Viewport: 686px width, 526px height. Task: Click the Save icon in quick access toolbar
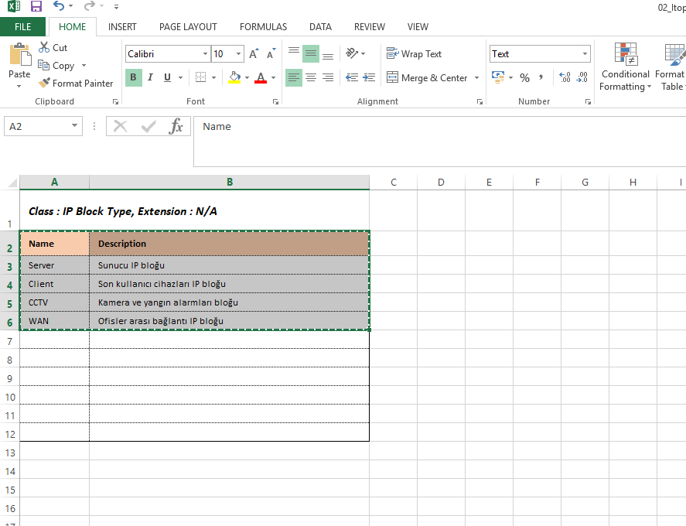tap(36, 7)
